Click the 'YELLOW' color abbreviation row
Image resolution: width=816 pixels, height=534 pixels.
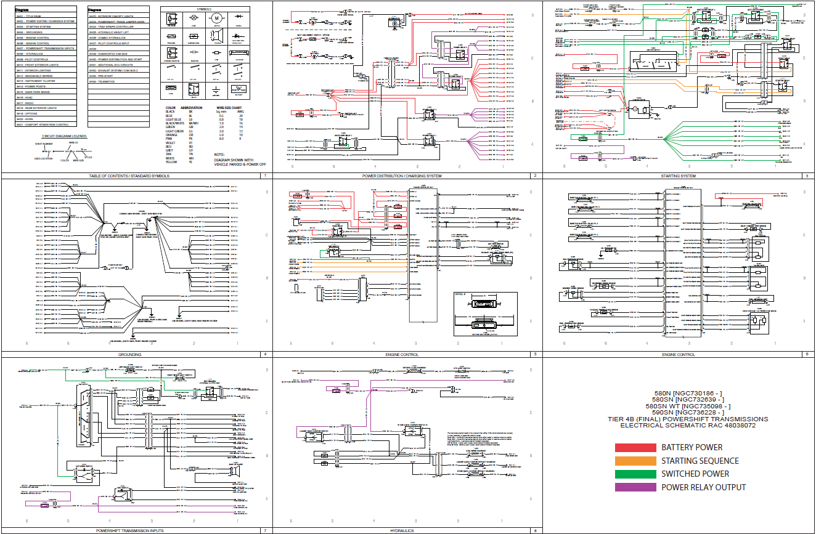pyautogui.click(x=178, y=162)
